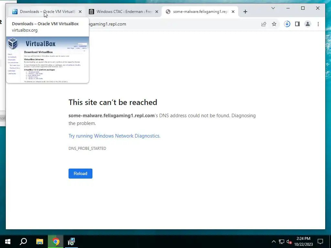Click the VirtualBox tab preview thumbnail
This screenshot has height=248, width=331.
tap(48, 60)
